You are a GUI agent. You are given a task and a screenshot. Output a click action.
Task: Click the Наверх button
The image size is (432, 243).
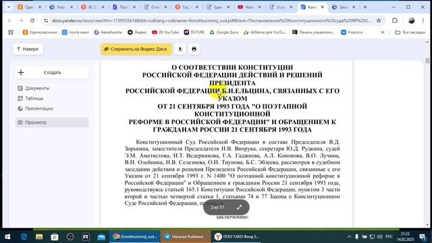coord(28,49)
